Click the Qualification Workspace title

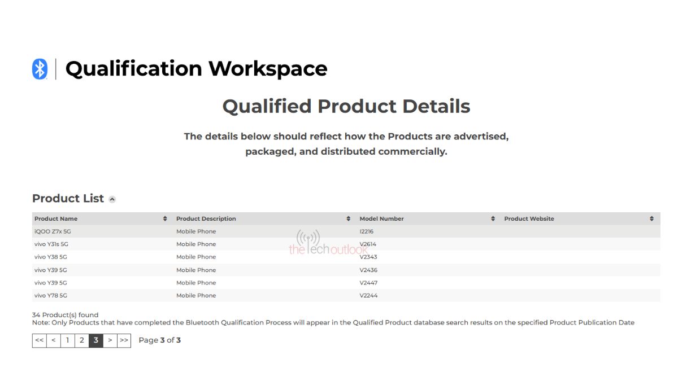coord(196,69)
